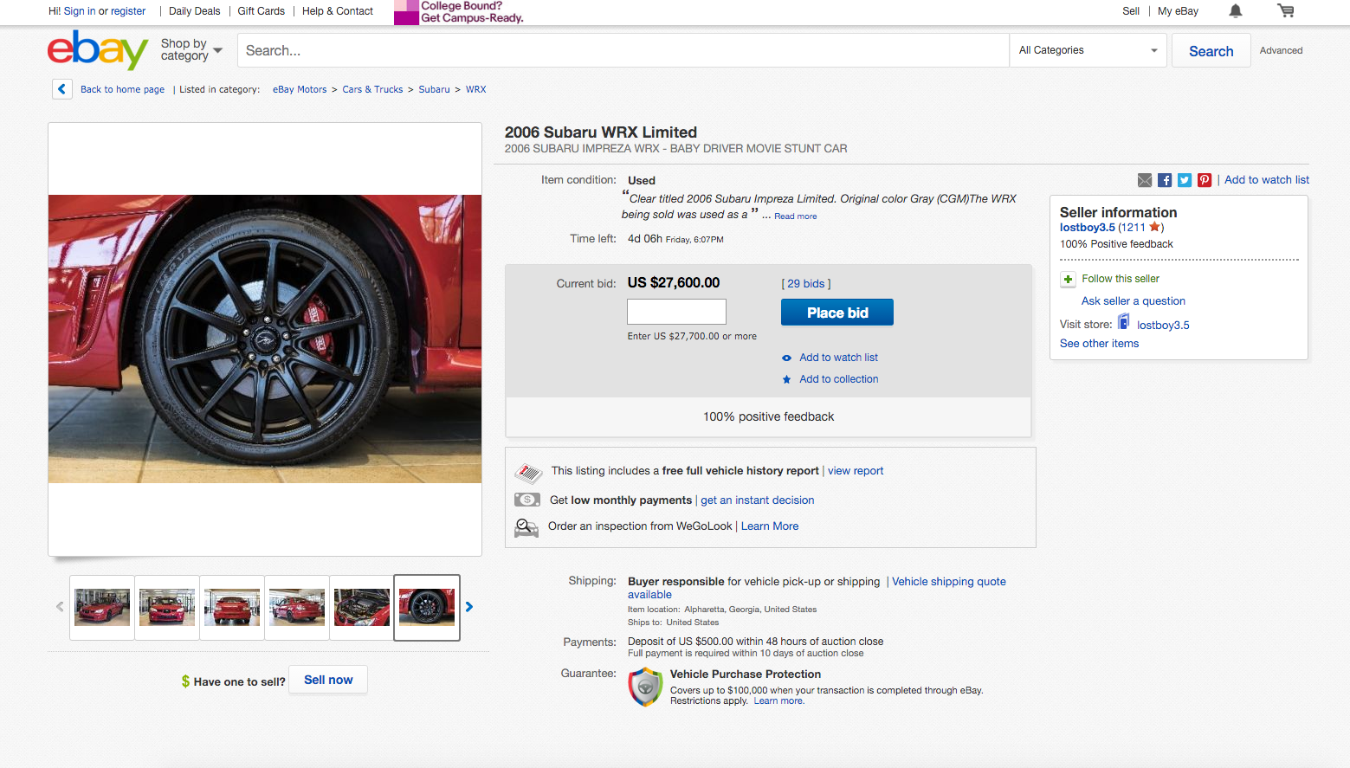
Task: Share listing on Facebook icon
Action: pyautogui.click(x=1165, y=180)
